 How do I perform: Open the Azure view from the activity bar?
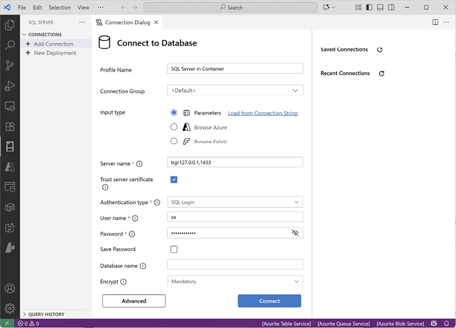coord(10,167)
